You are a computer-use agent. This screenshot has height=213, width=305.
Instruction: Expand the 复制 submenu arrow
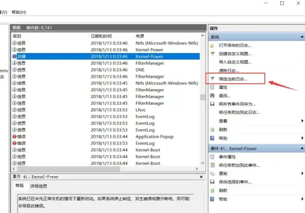(302, 173)
